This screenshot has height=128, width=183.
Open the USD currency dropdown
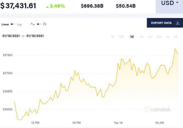(x=169, y=3)
